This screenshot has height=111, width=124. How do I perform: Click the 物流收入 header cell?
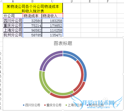tap(52, 16)
